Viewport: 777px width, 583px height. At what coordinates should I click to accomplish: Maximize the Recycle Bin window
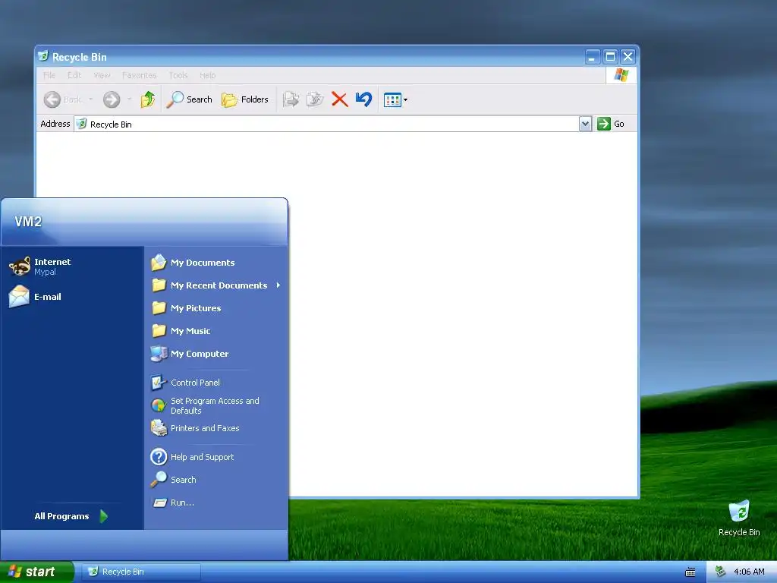tap(611, 57)
